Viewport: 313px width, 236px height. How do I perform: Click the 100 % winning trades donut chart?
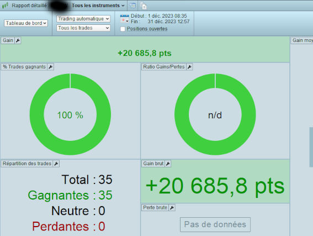(x=70, y=114)
